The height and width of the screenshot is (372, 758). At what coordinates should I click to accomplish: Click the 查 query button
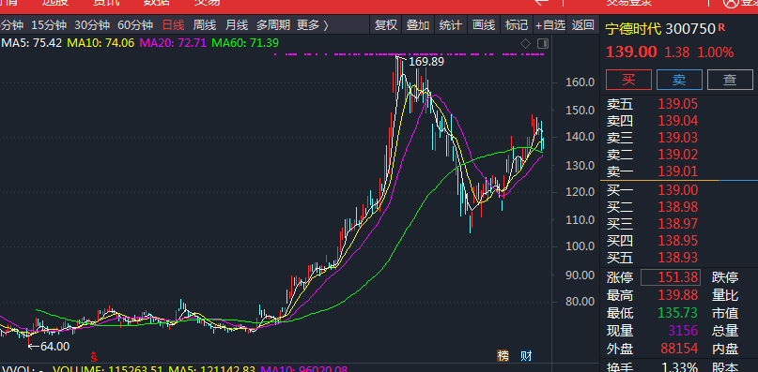point(730,80)
